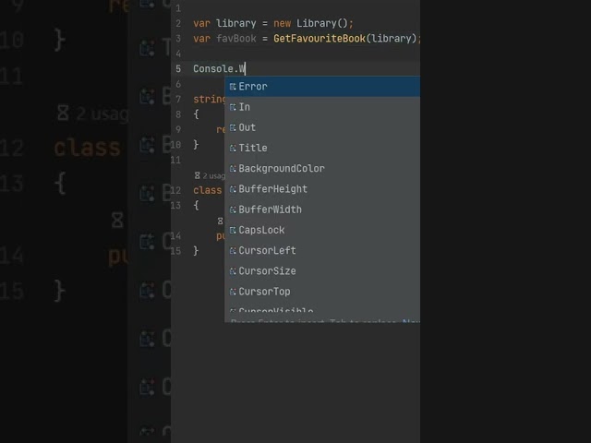Click the new keyword on line 2
Image resolution: width=591 pixels, height=443 pixels.
coord(282,23)
